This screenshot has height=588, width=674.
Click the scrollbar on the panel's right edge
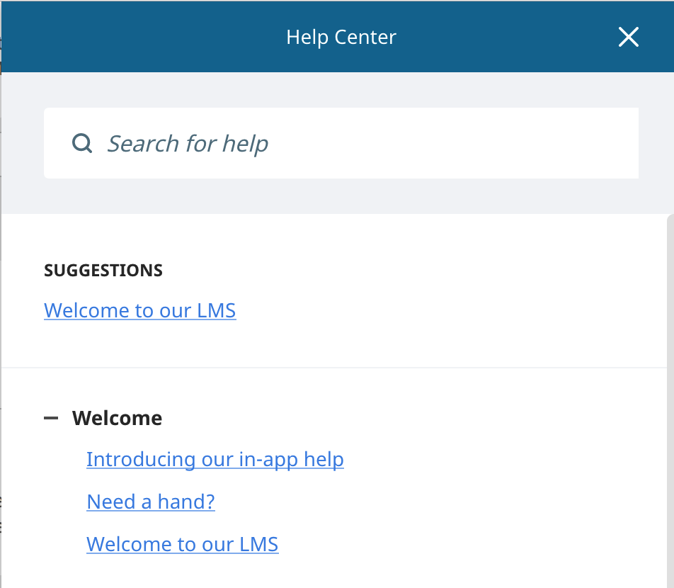[x=670, y=400]
